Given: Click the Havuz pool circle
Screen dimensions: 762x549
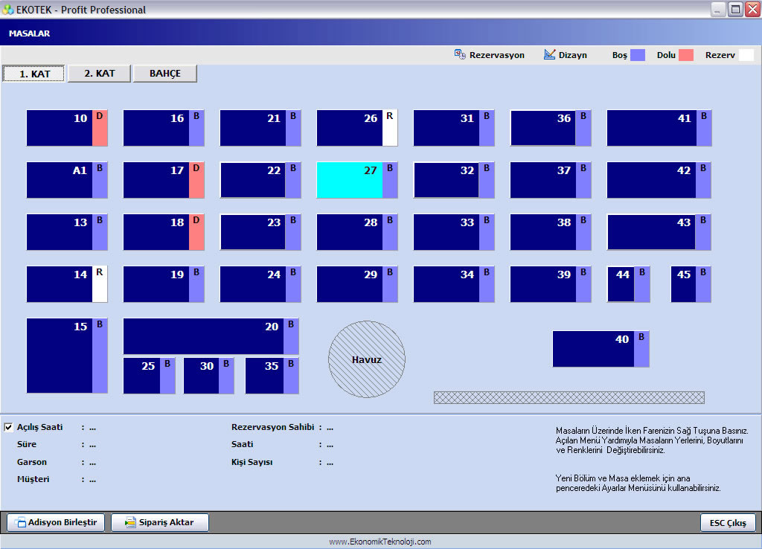Looking at the screenshot, I should 366,359.
